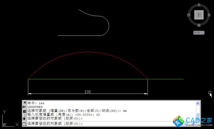This screenshot has height=129, width=214.
Task: Open command window properties icon
Action: [x=25, y=111]
